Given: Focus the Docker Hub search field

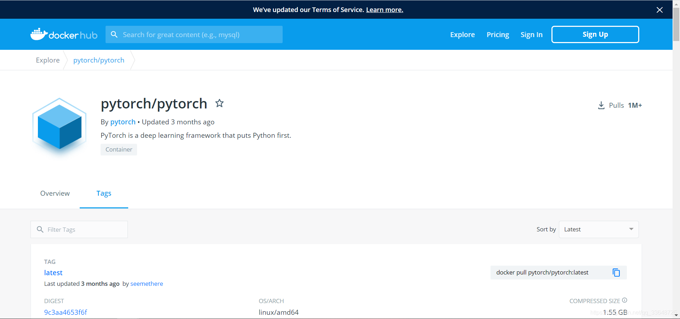Looking at the screenshot, I should 194,34.
